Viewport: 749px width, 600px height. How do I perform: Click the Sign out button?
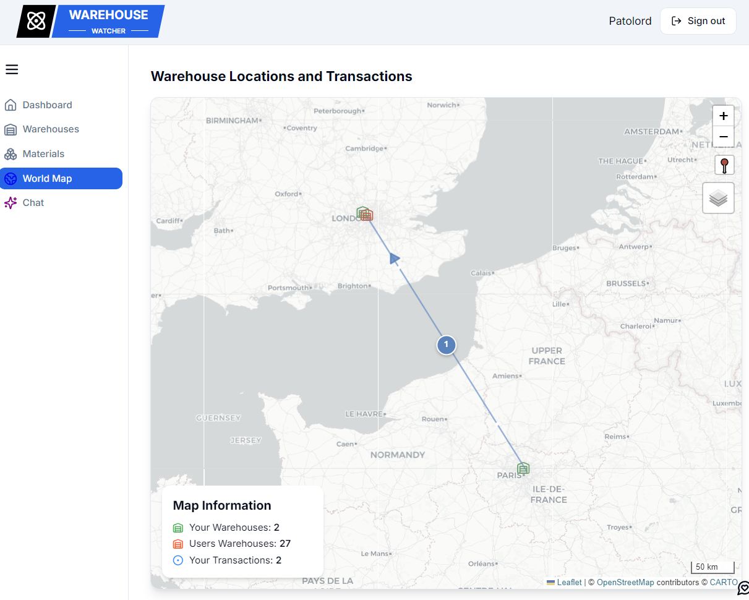(x=698, y=20)
